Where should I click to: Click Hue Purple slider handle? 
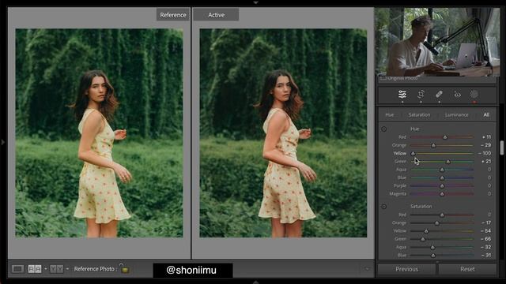coord(442,186)
